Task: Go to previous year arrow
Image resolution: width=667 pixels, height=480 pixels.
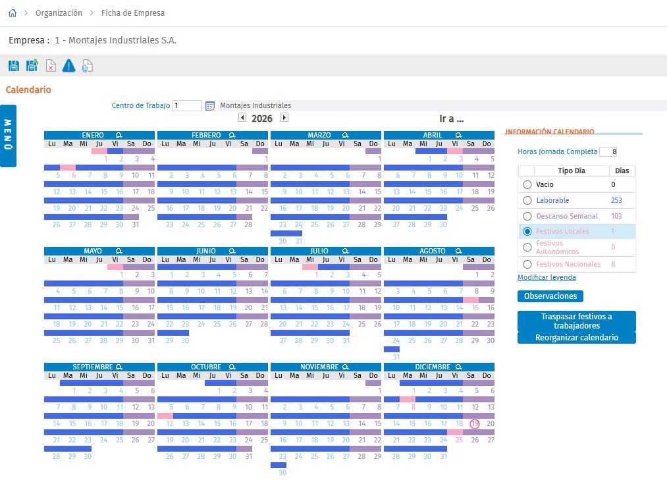Action: 242,117
